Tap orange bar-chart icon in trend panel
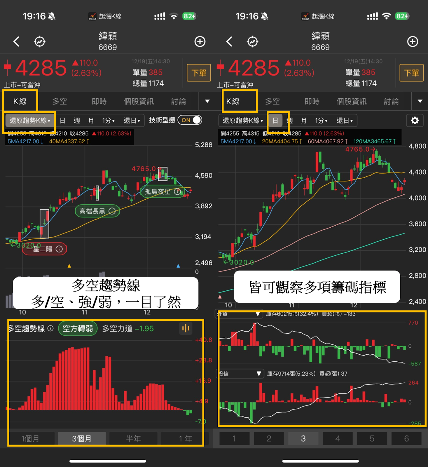The width and height of the screenshot is (428, 467). click(186, 329)
